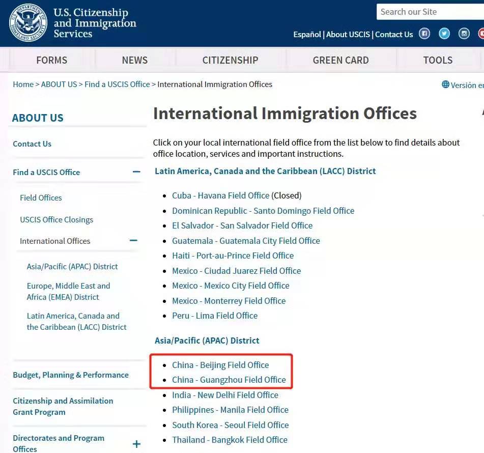Collapse the Find a USCIS Office section
The image size is (484, 453).
click(136, 172)
